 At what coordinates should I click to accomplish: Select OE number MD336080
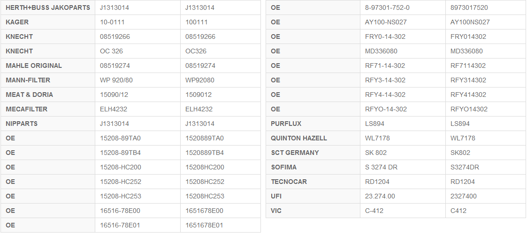tap(381, 51)
